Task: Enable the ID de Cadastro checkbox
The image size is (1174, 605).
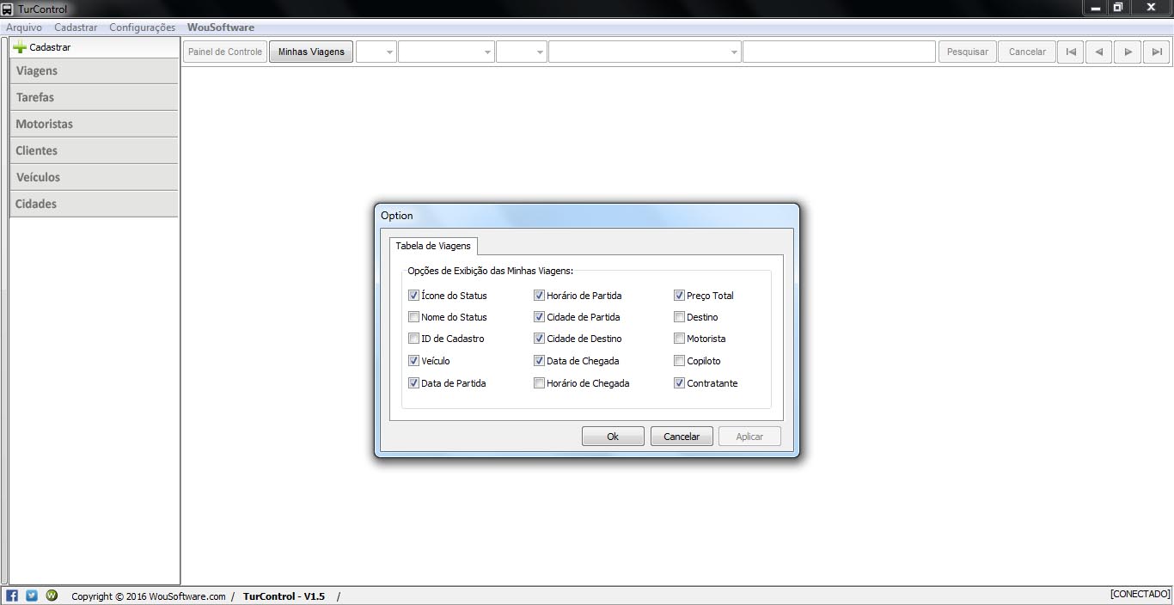Action: point(413,338)
